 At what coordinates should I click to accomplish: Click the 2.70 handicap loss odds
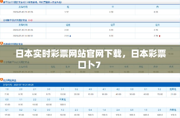click(x=156, y=30)
